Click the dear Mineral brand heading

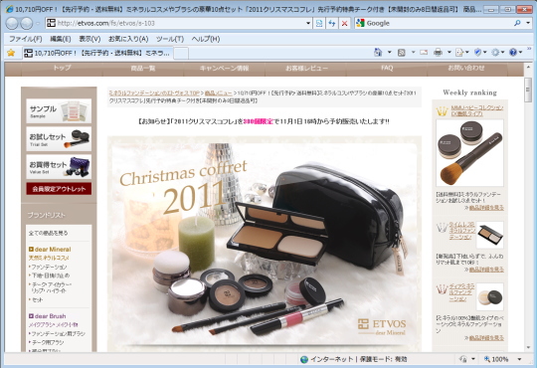50,249
